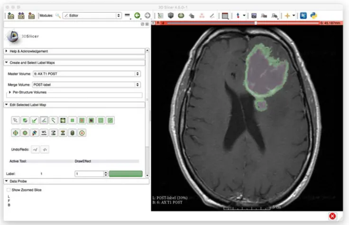Screen dimensions: 349x225
Task: Float the module panel dock icon
Action: point(142,24)
